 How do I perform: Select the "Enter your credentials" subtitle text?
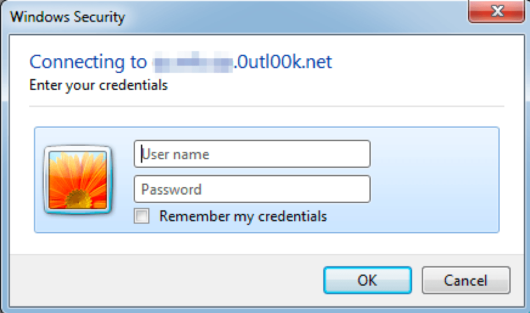[99, 85]
